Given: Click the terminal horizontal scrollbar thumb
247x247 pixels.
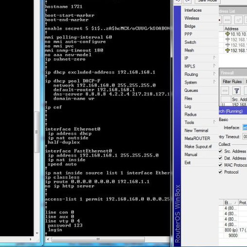Looking at the screenshot, I should click(x=98, y=239).
